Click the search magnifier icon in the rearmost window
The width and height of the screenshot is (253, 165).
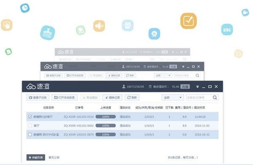(185, 59)
